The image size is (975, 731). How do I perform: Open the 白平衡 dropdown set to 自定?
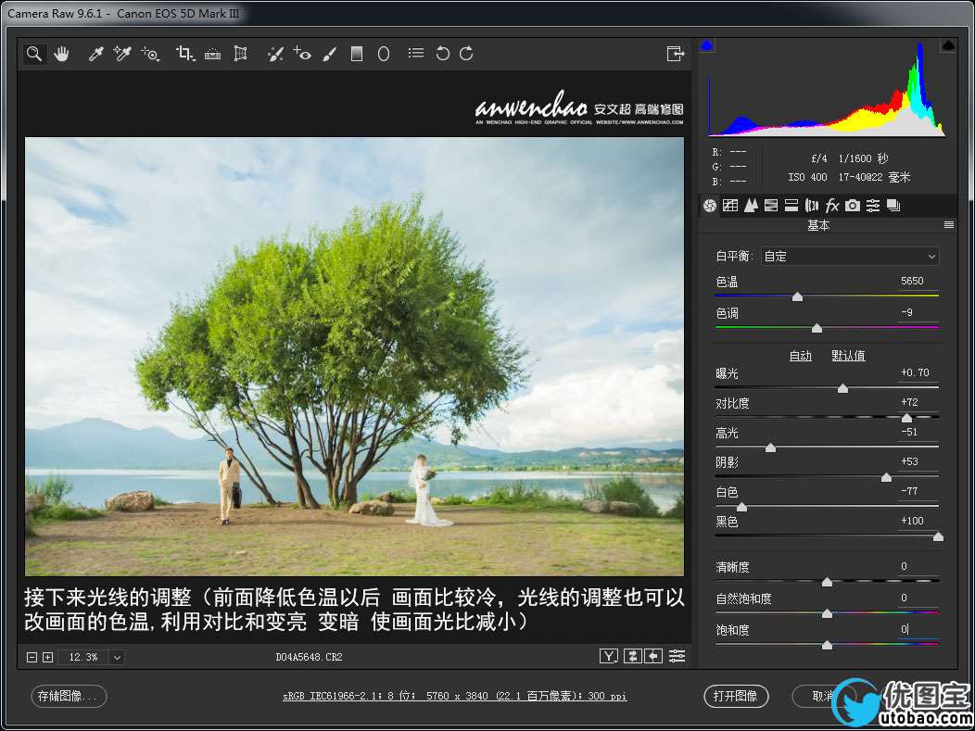[x=850, y=256]
